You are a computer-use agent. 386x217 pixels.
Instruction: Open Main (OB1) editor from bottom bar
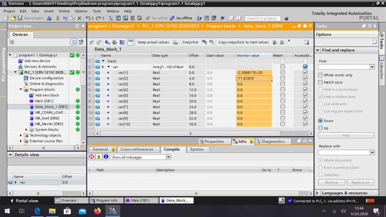[x=141, y=200]
